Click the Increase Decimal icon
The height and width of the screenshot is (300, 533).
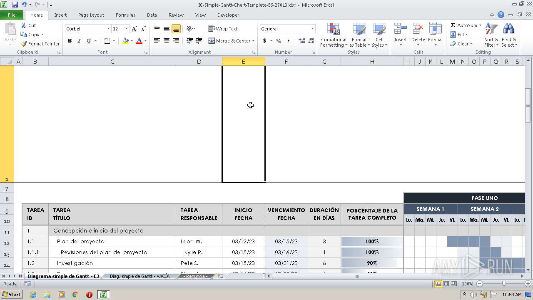pyautogui.click(x=302, y=41)
